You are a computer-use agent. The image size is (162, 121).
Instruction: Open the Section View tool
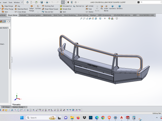coord(90,18)
